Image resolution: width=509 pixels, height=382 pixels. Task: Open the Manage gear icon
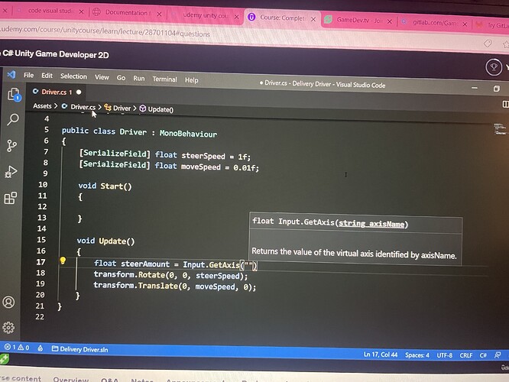point(8,328)
